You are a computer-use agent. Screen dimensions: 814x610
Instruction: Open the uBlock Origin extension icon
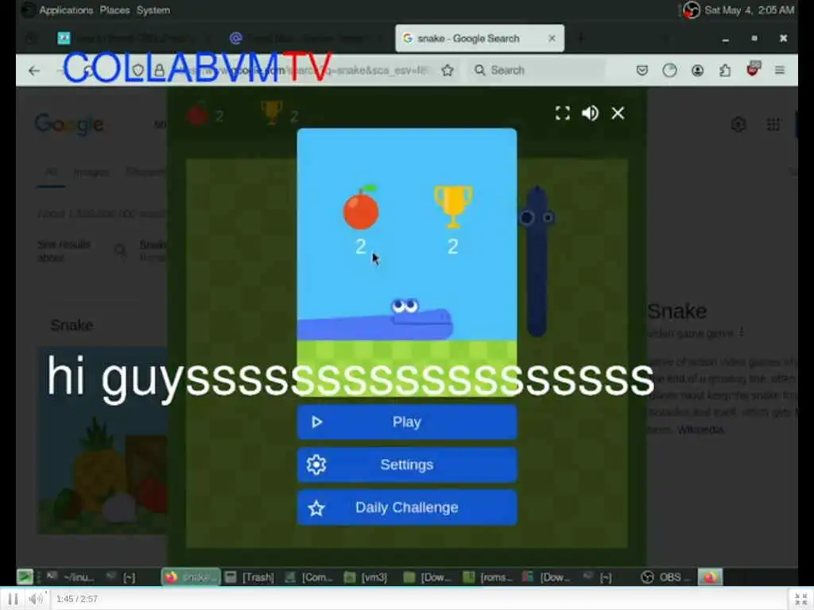753,69
